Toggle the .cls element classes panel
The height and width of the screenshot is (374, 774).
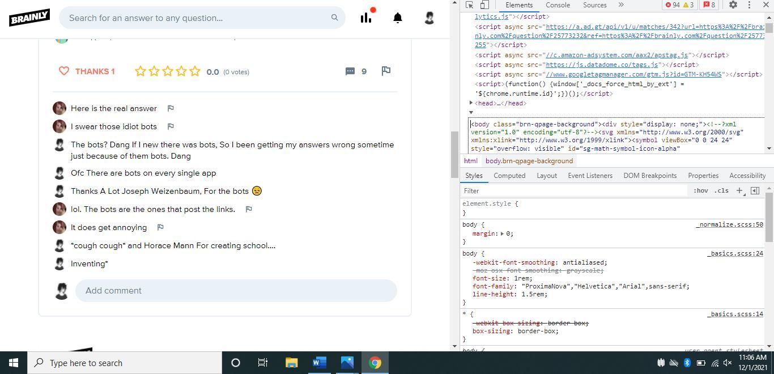[721, 191]
